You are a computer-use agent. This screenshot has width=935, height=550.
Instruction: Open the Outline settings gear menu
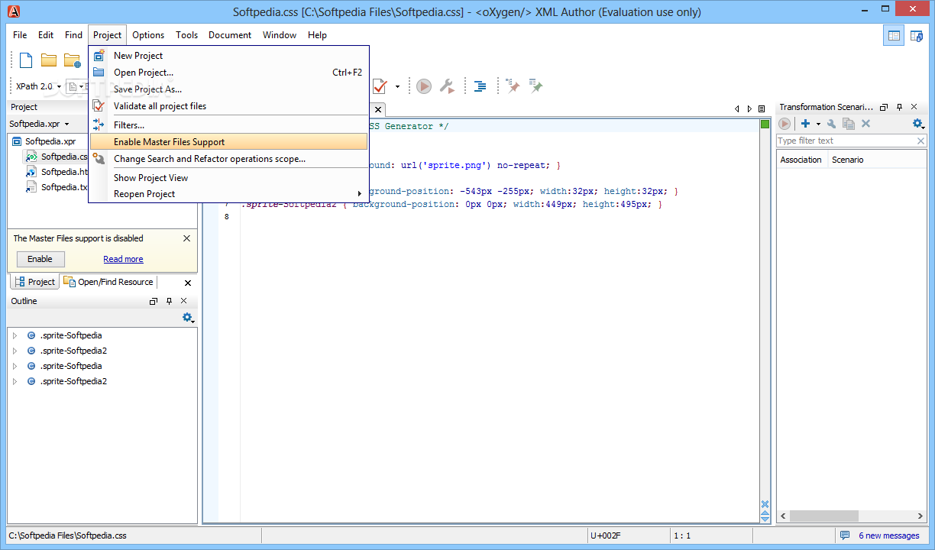pos(188,318)
